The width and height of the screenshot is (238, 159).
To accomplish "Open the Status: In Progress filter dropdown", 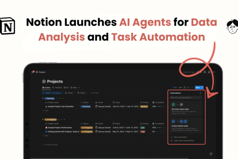I will tap(52, 93).
